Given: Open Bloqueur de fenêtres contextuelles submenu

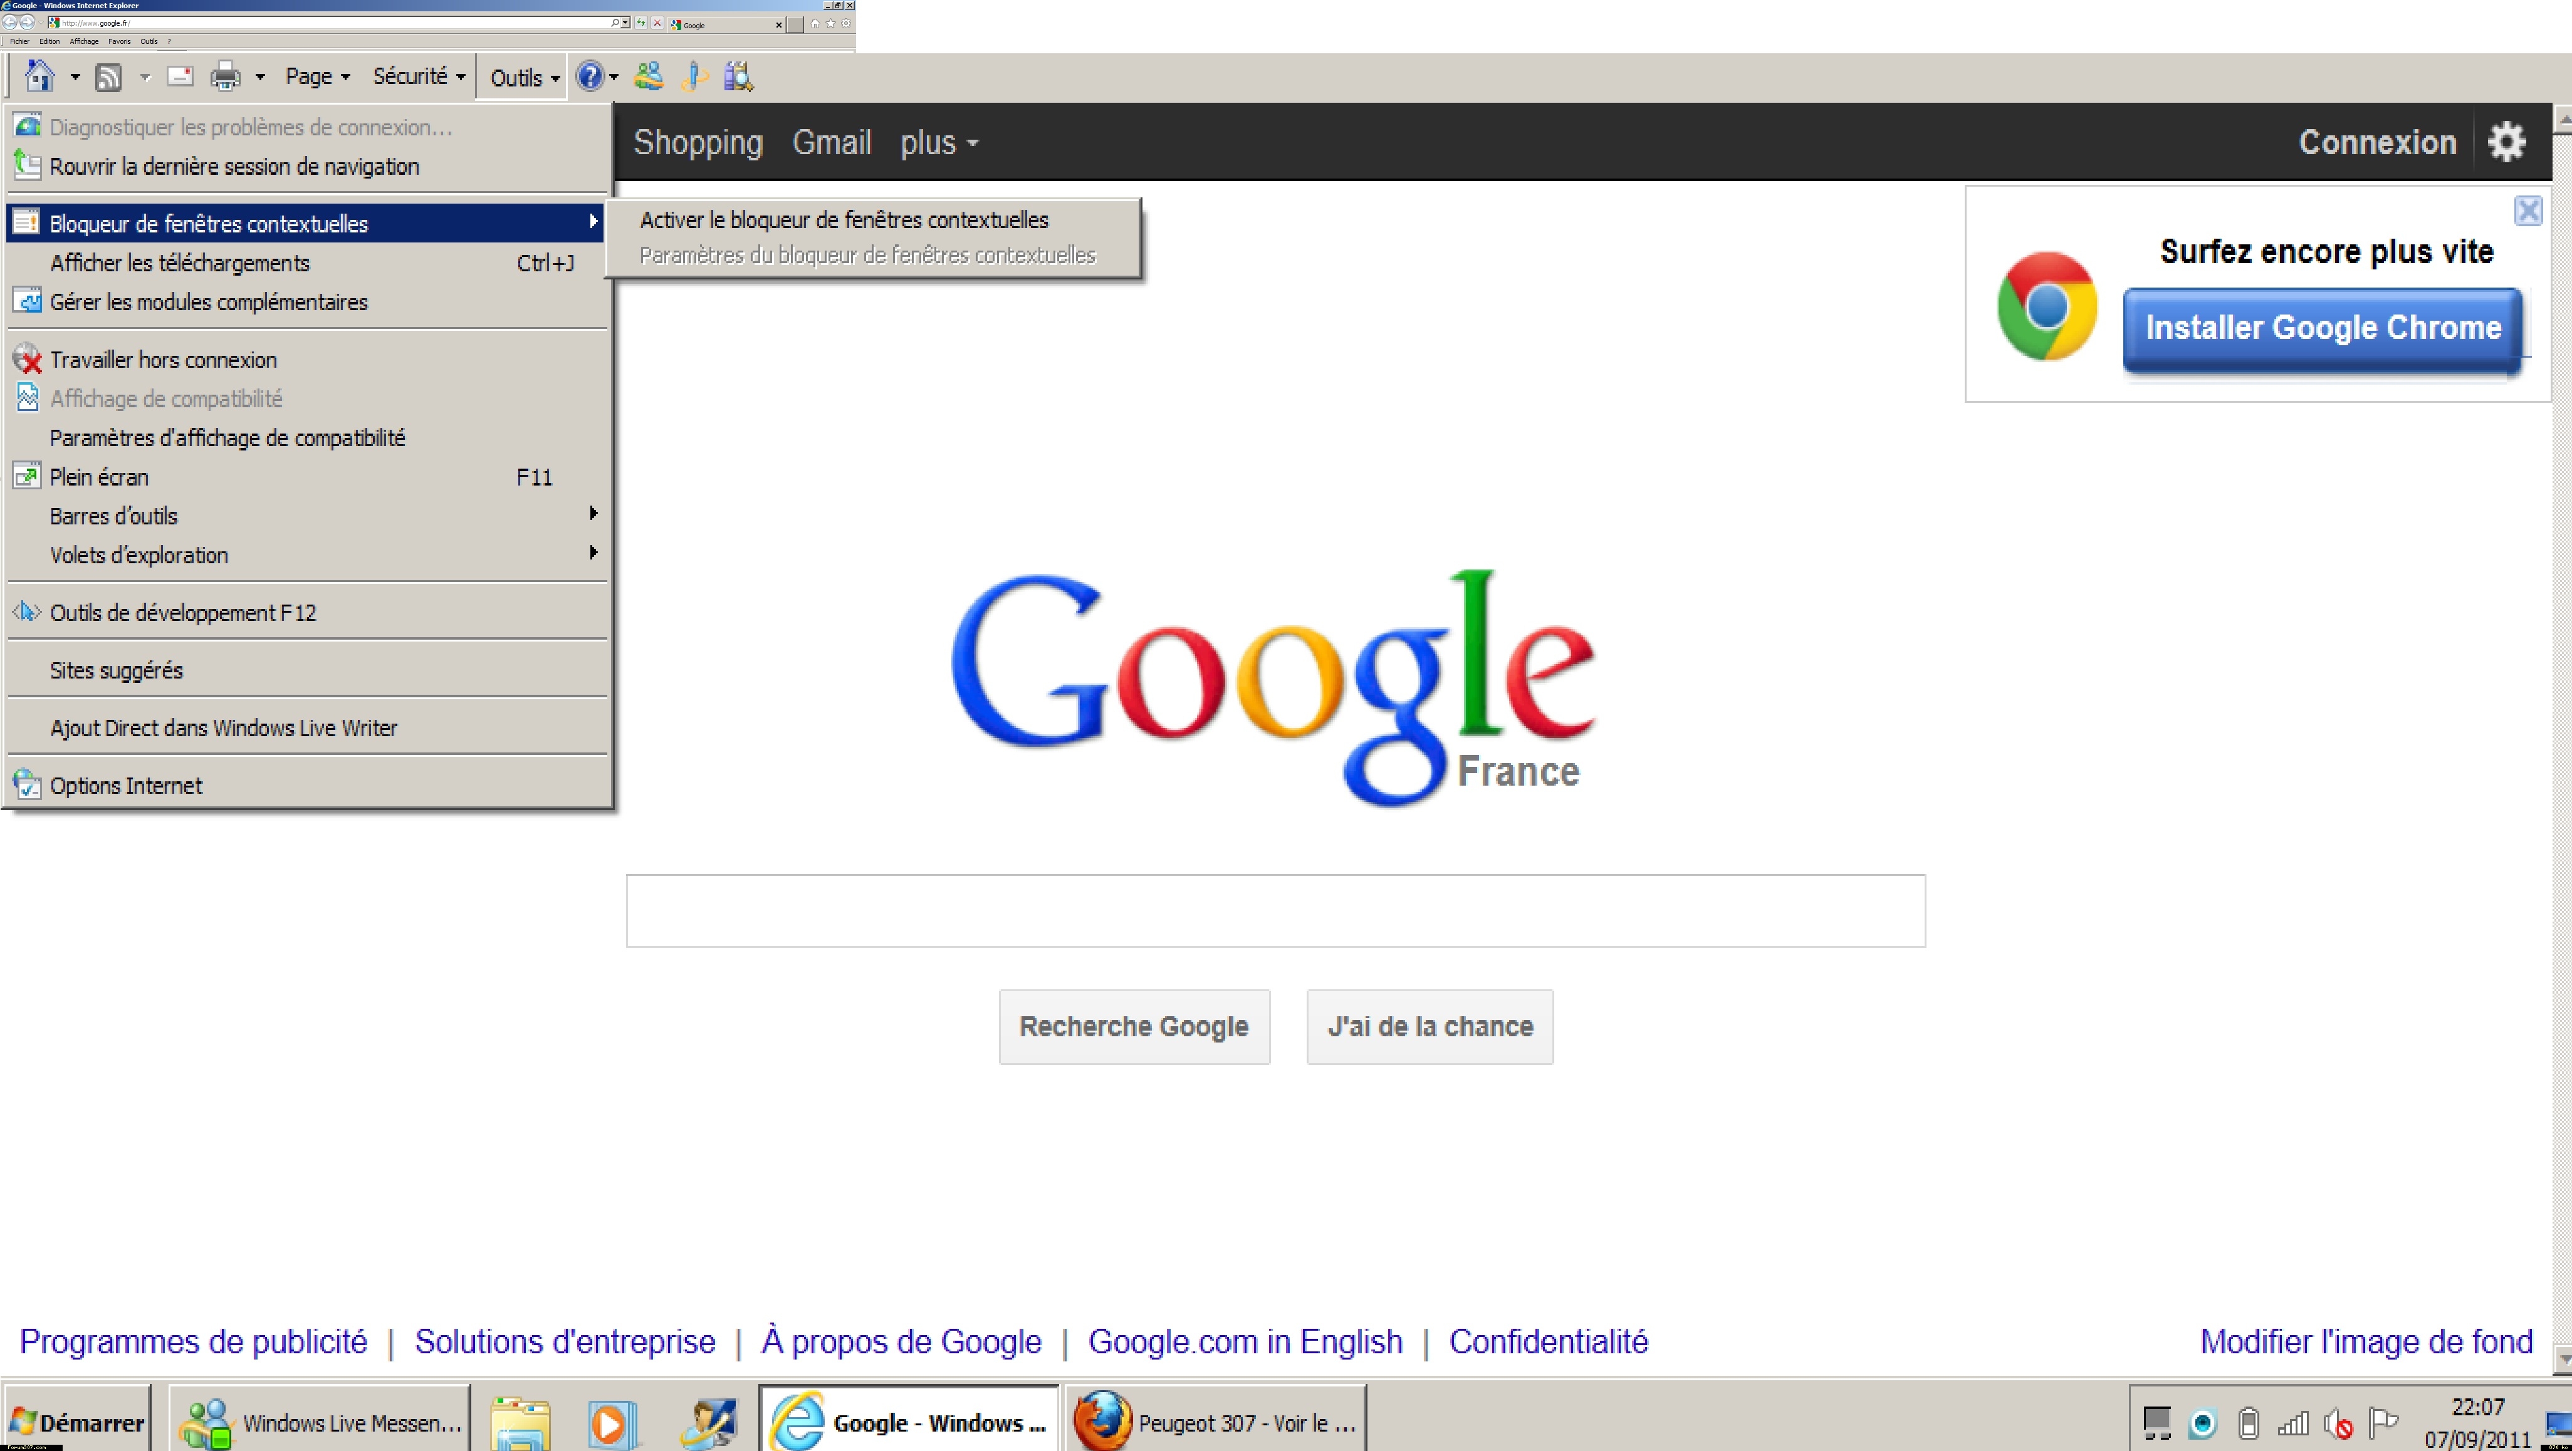Looking at the screenshot, I should 306,222.
